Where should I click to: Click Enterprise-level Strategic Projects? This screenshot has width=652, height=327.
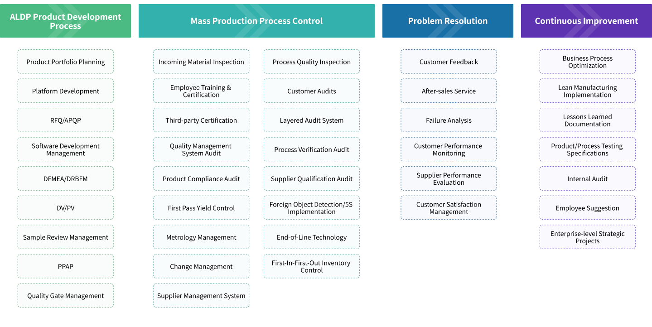(x=588, y=237)
